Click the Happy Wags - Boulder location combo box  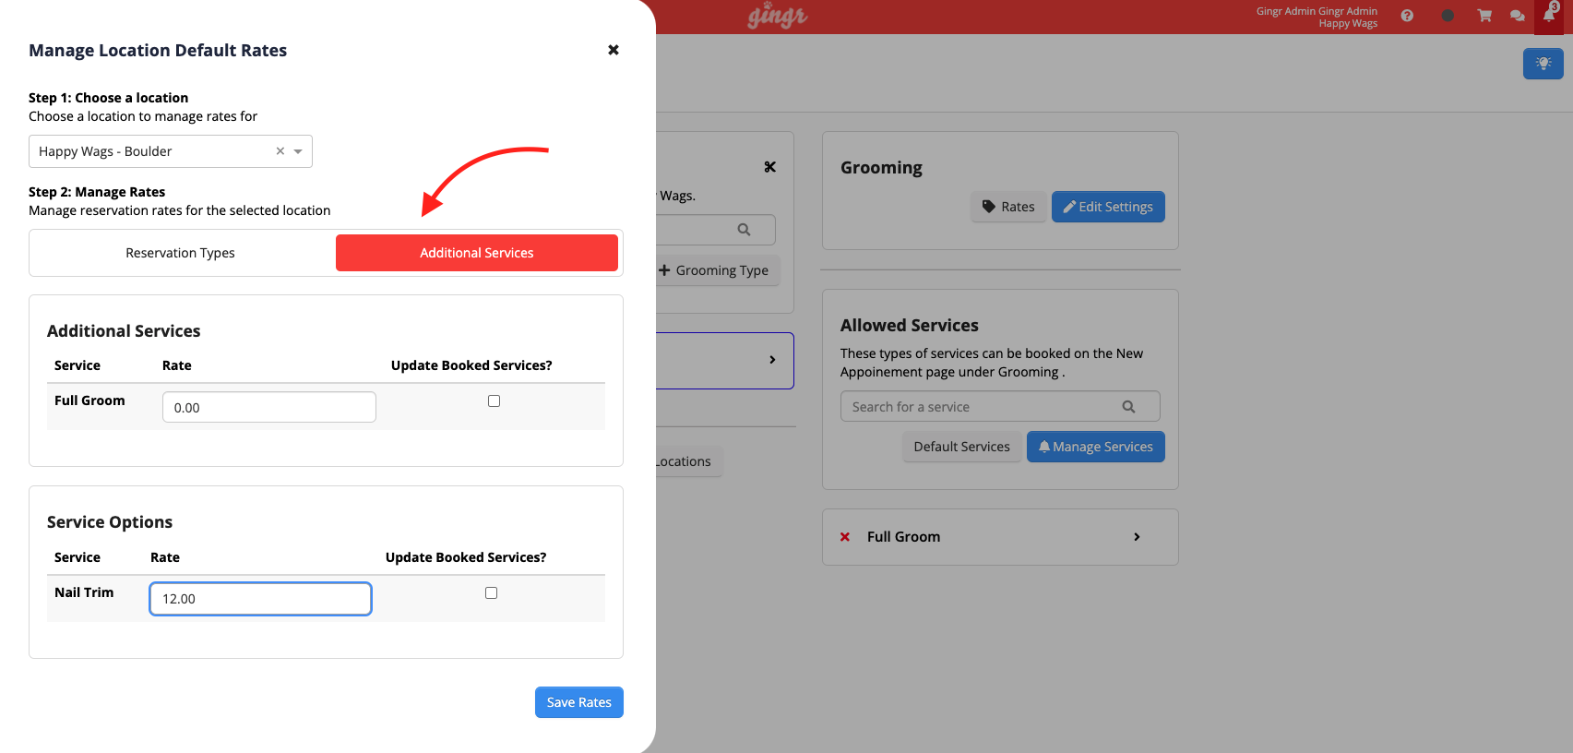point(171,151)
